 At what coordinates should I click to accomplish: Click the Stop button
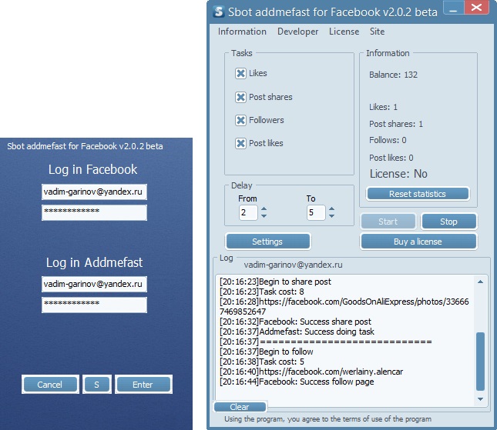click(x=448, y=222)
